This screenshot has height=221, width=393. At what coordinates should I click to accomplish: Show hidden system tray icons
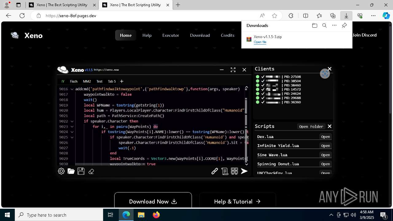coord(331,215)
